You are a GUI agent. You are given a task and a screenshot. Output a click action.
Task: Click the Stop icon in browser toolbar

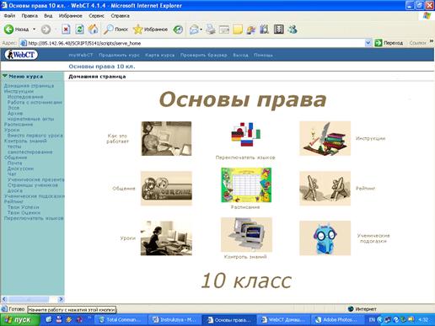[x=66, y=29]
